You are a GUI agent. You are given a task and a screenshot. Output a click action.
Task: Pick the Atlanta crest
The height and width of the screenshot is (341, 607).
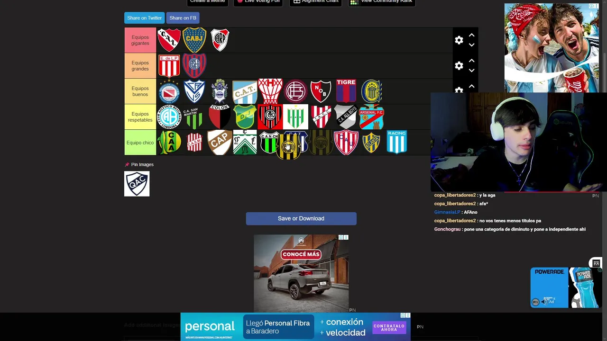(371, 143)
